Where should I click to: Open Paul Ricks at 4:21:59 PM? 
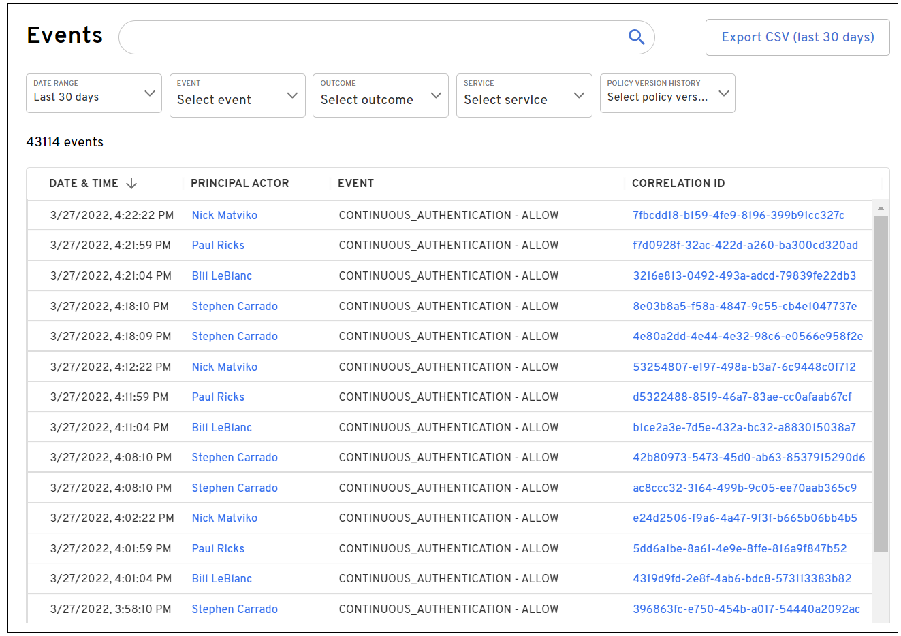218,246
